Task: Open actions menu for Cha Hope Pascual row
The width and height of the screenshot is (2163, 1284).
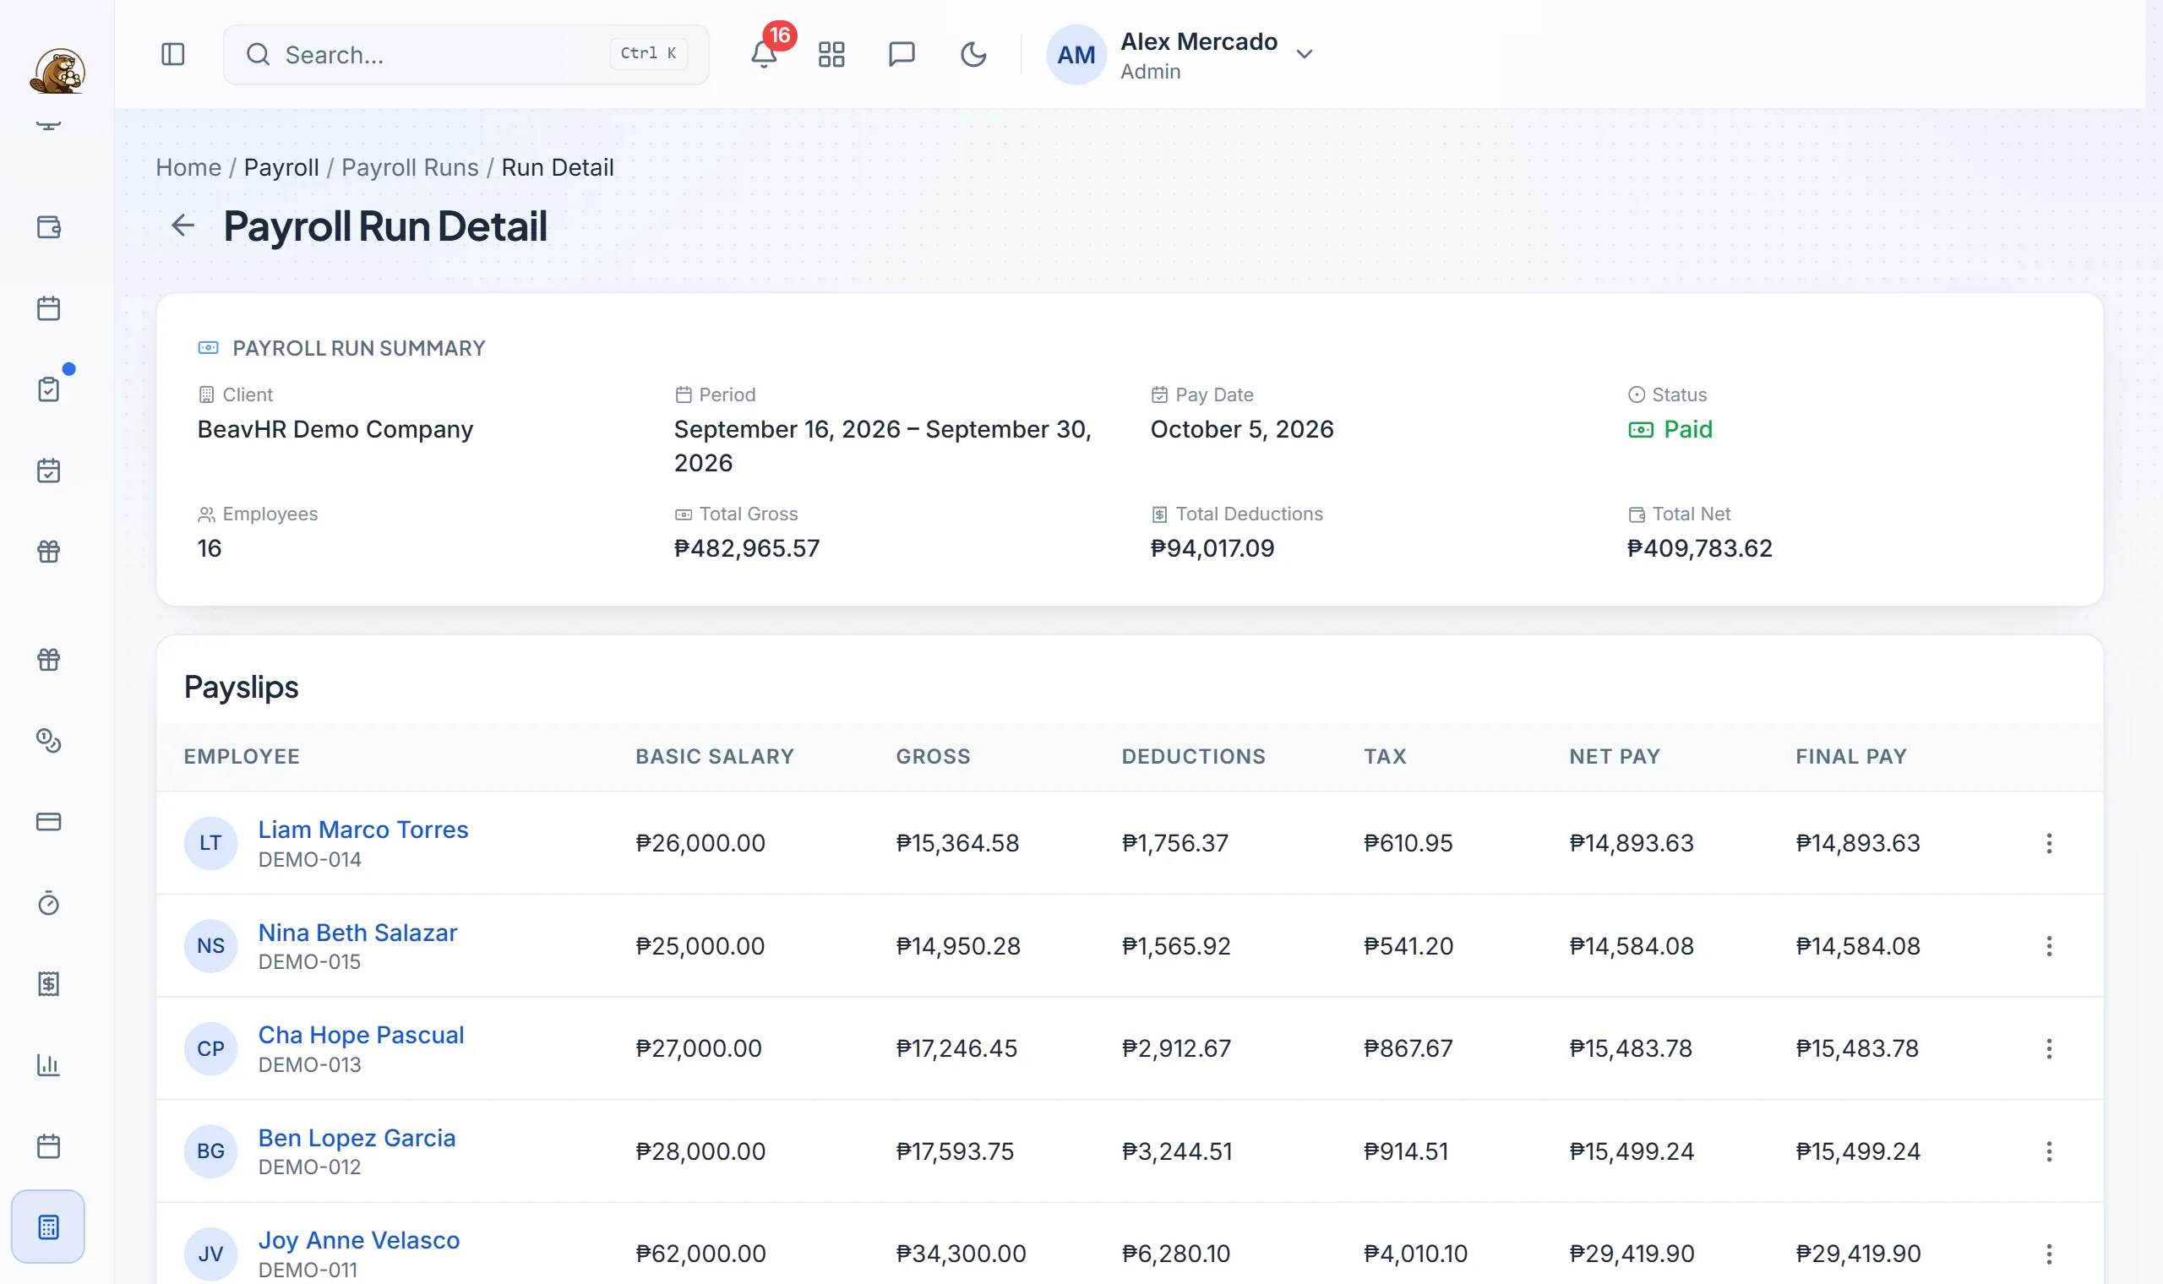Action: tap(2049, 1048)
